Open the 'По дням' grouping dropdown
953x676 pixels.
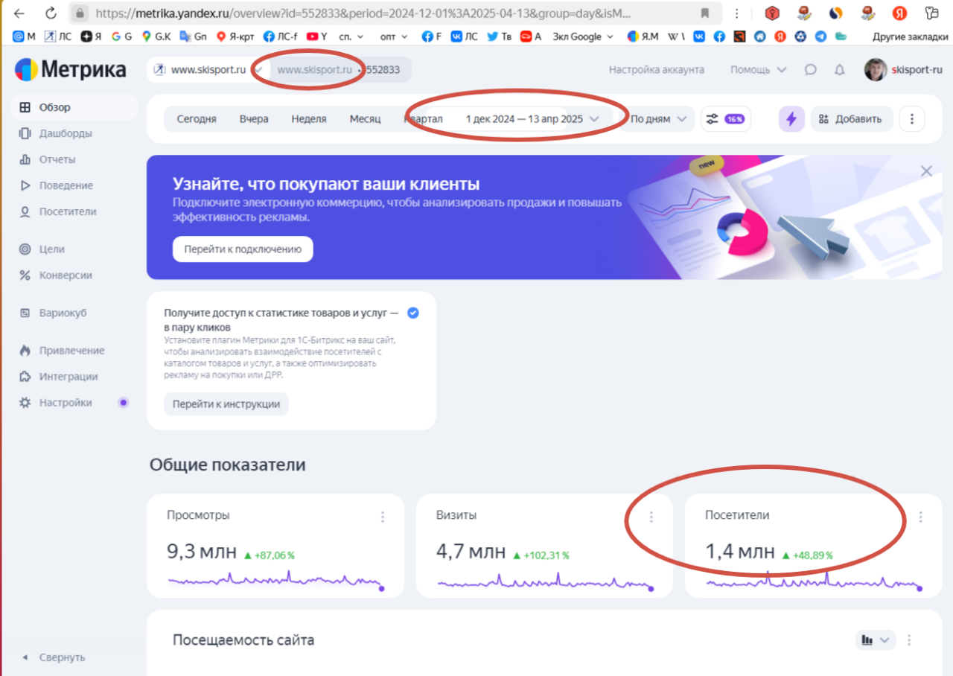point(658,119)
